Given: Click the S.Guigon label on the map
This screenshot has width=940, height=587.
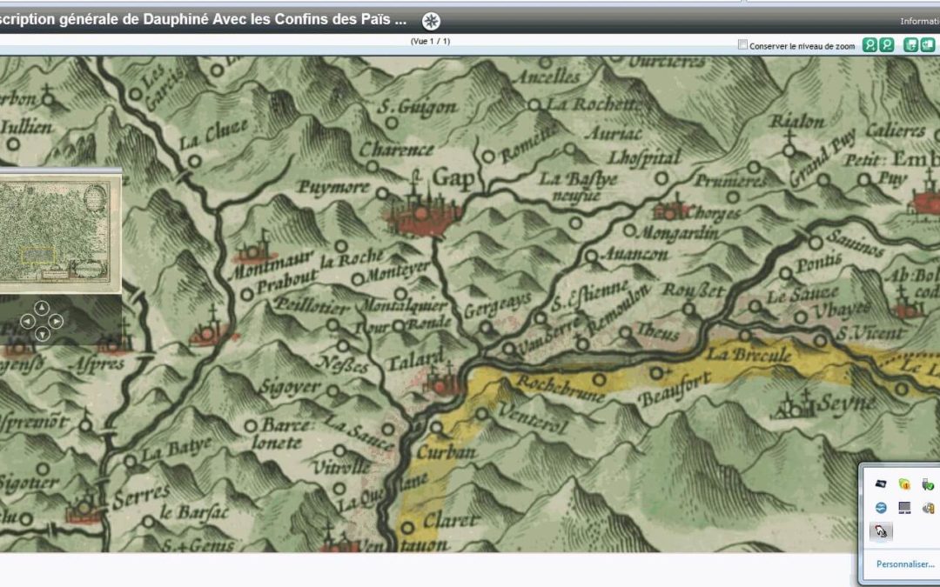Looking at the screenshot, I should (x=417, y=107).
